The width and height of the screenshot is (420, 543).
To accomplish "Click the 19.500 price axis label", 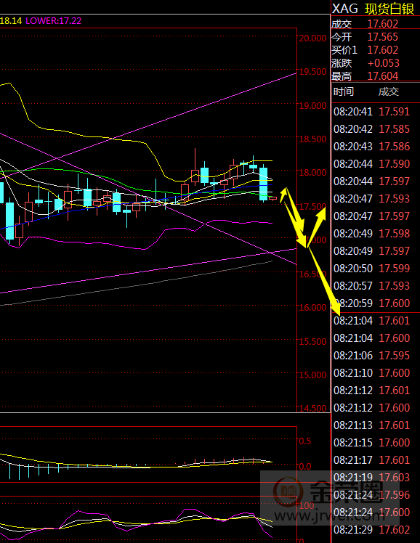I will [312, 72].
